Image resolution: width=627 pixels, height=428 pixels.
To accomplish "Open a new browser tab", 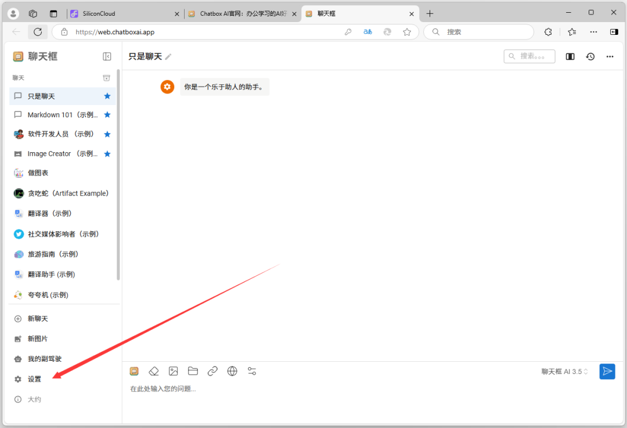I will (x=430, y=13).
